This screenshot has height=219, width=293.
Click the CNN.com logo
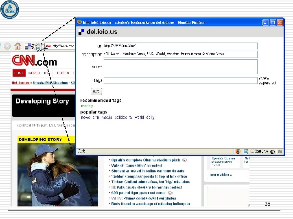[x=35, y=60]
